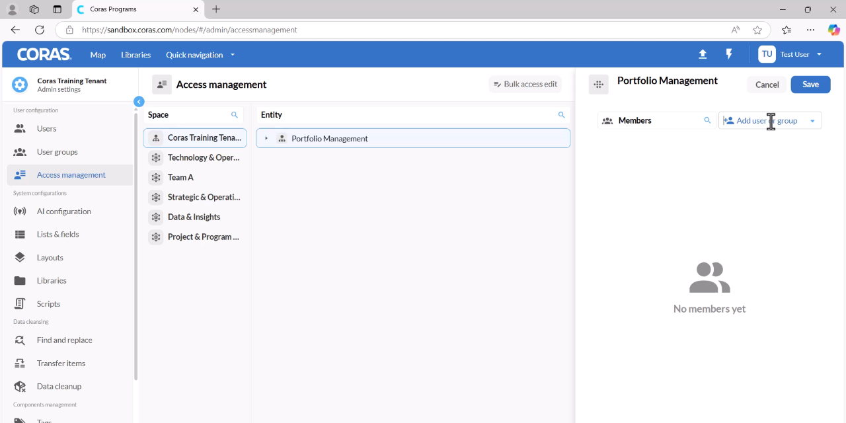Viewport: 846px width, 423px height.
Task: Open the Quick navigation dropdown
Action: [200, 55]
